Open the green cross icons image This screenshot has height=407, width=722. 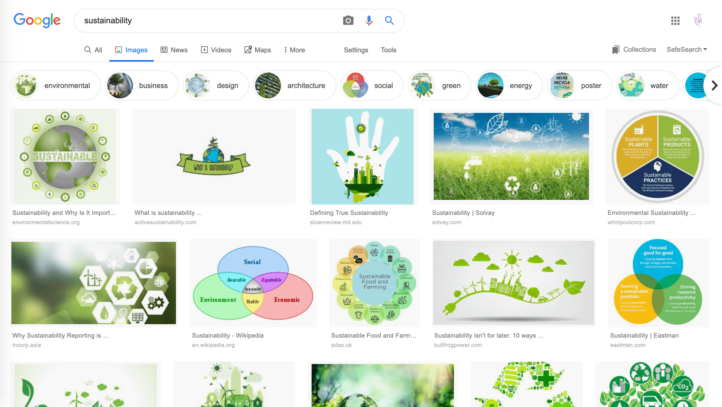pyautogui.click(x=526, y=384)
